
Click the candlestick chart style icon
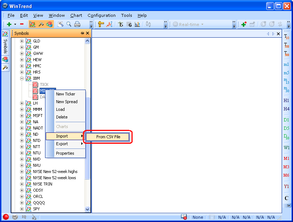(x=148, y=24)
